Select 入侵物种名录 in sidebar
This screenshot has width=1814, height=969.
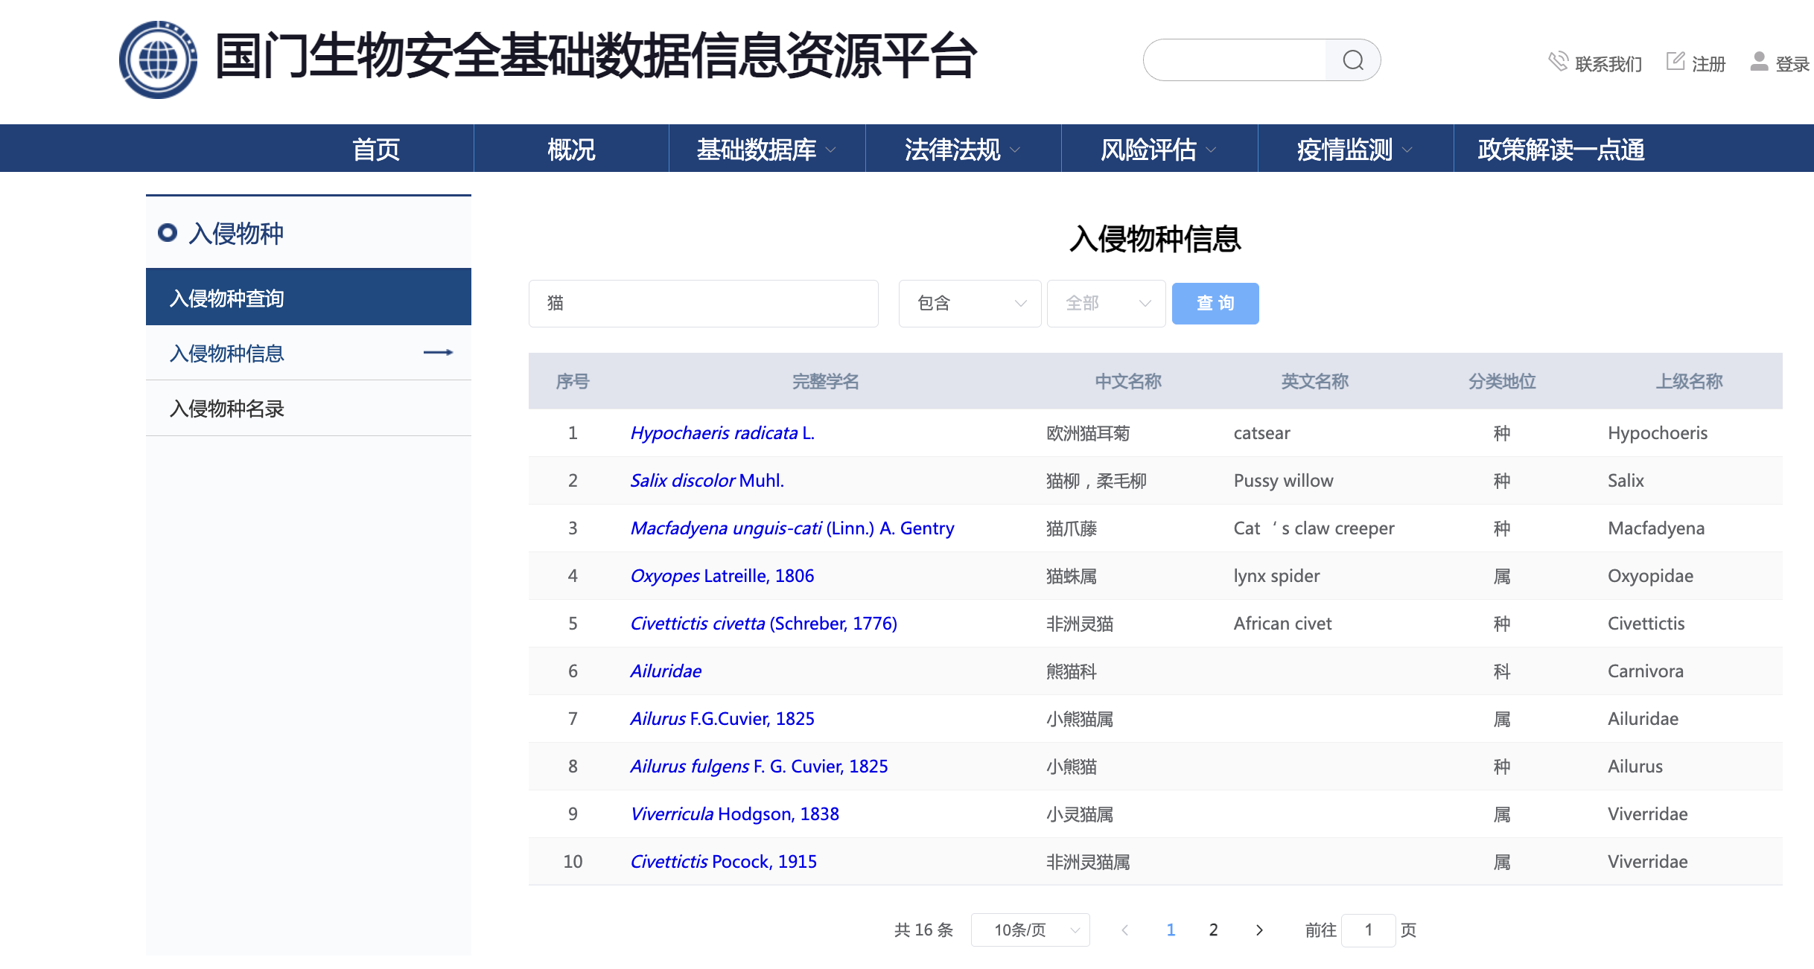click(x=227, y=409)
